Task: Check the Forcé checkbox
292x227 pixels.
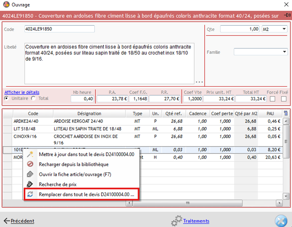Action: coord(273,99)
